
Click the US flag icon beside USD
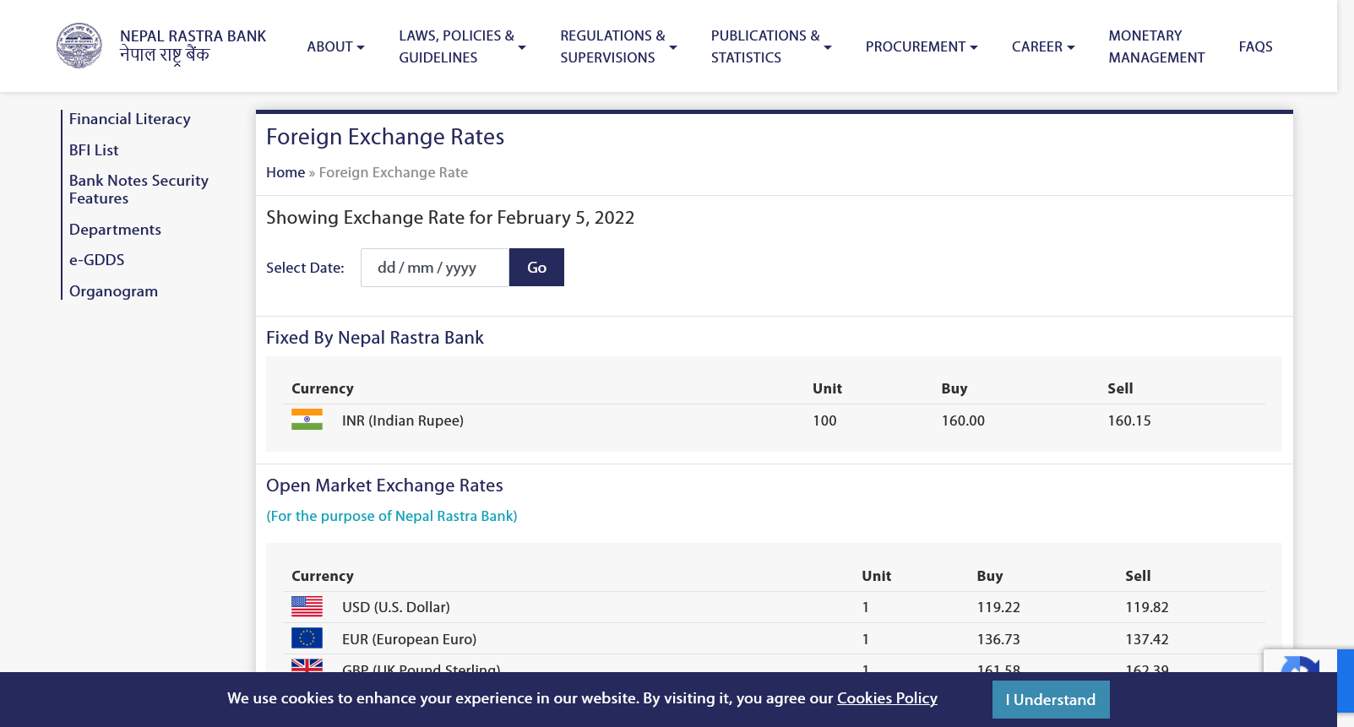(307, 606)
